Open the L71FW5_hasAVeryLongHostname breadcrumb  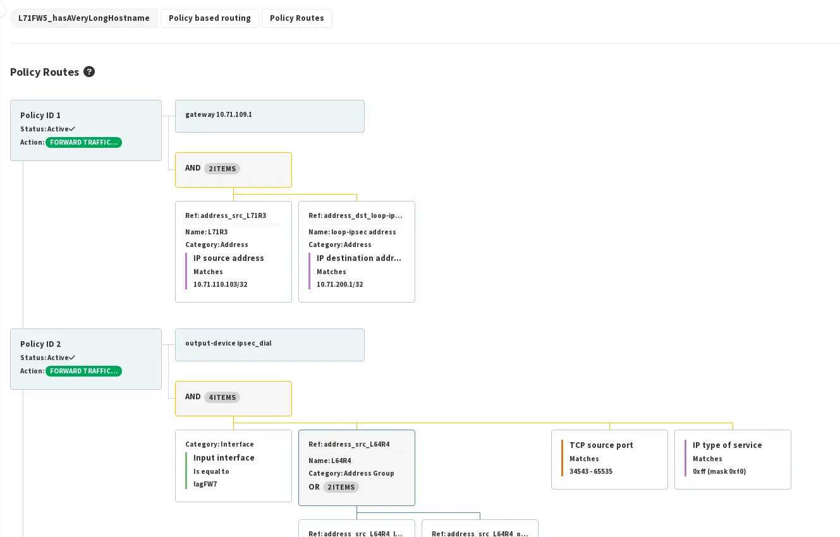pyautogui.click(x=84, y=18)
